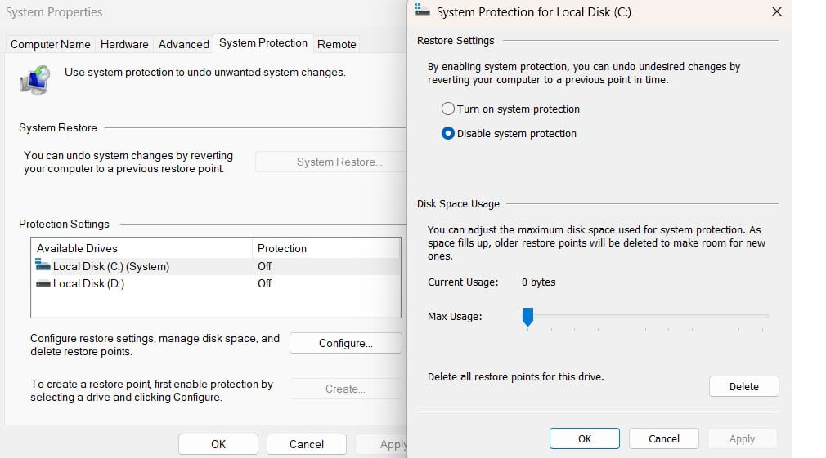
Task: Select Turn on system protection option
Action: (x=448, y=109)
